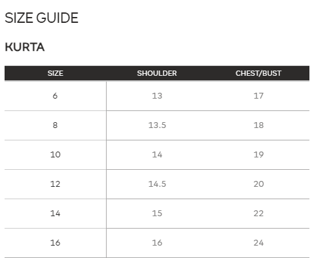Select the CHEST/BUST column header
The width and height of the screenshot is (314, 258).
(258, 73)
